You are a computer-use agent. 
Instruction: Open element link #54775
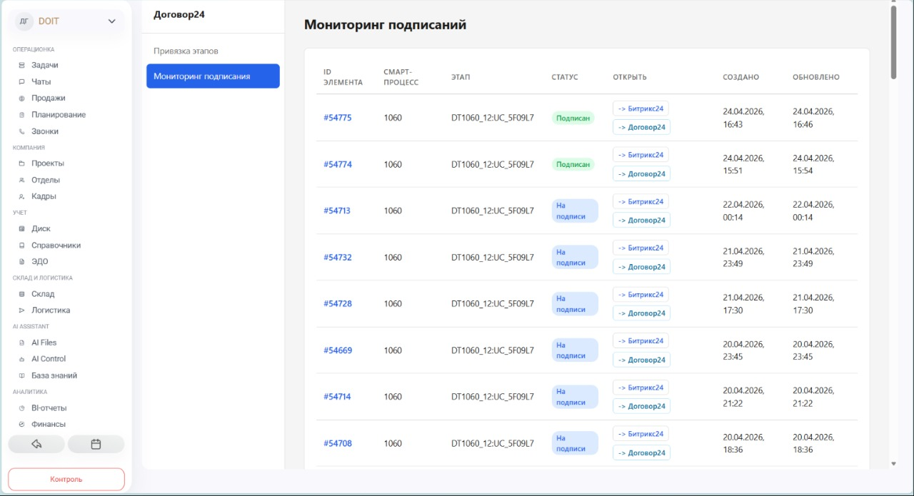point(338,118)
